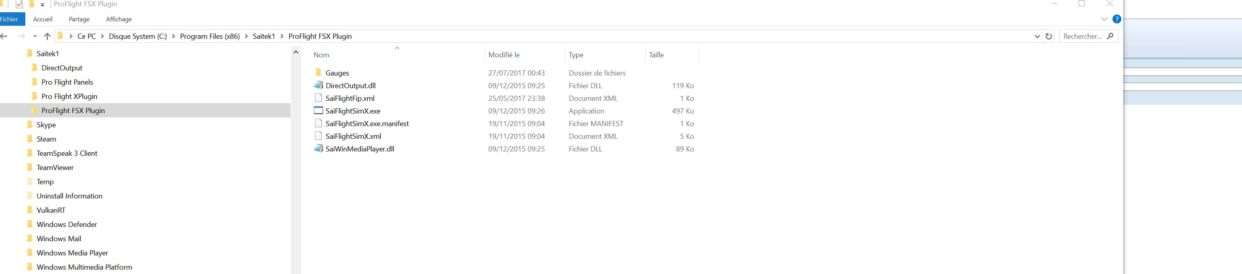
Task: Go to Saitek1 in address bar
Action: 264,36
